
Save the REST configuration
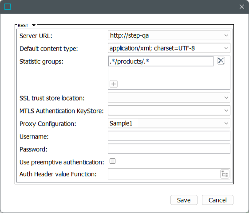[184, 200]
